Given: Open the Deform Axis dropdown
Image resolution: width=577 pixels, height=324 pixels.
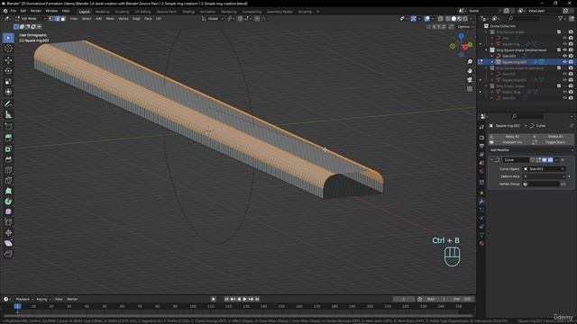Looking at the screenshot, I should coord(545,176).
